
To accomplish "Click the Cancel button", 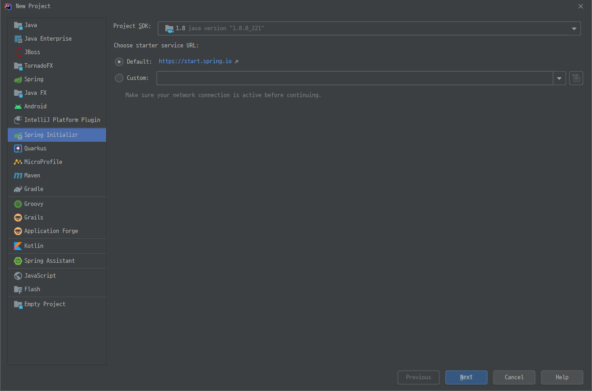I will [514, 377].
